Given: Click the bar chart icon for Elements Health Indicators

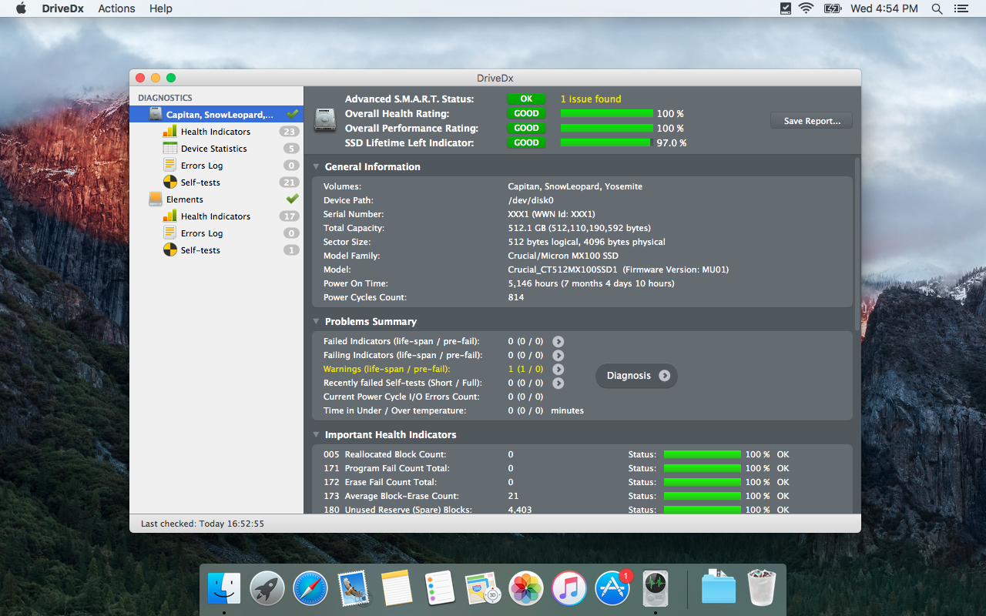Looking at the screenshot, I should 170,216.
